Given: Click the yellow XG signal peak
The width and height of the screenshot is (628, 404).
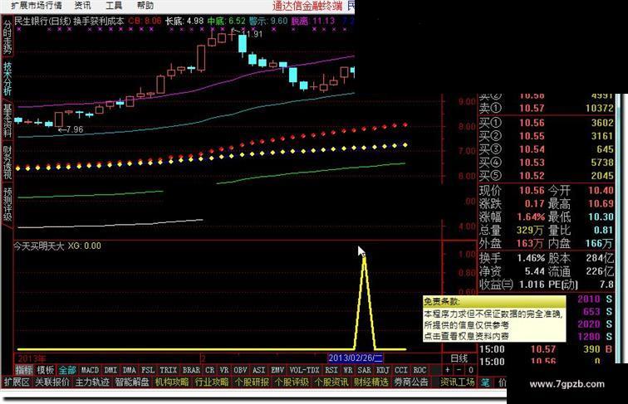Looking at the screenshot, I should point(365,258).
